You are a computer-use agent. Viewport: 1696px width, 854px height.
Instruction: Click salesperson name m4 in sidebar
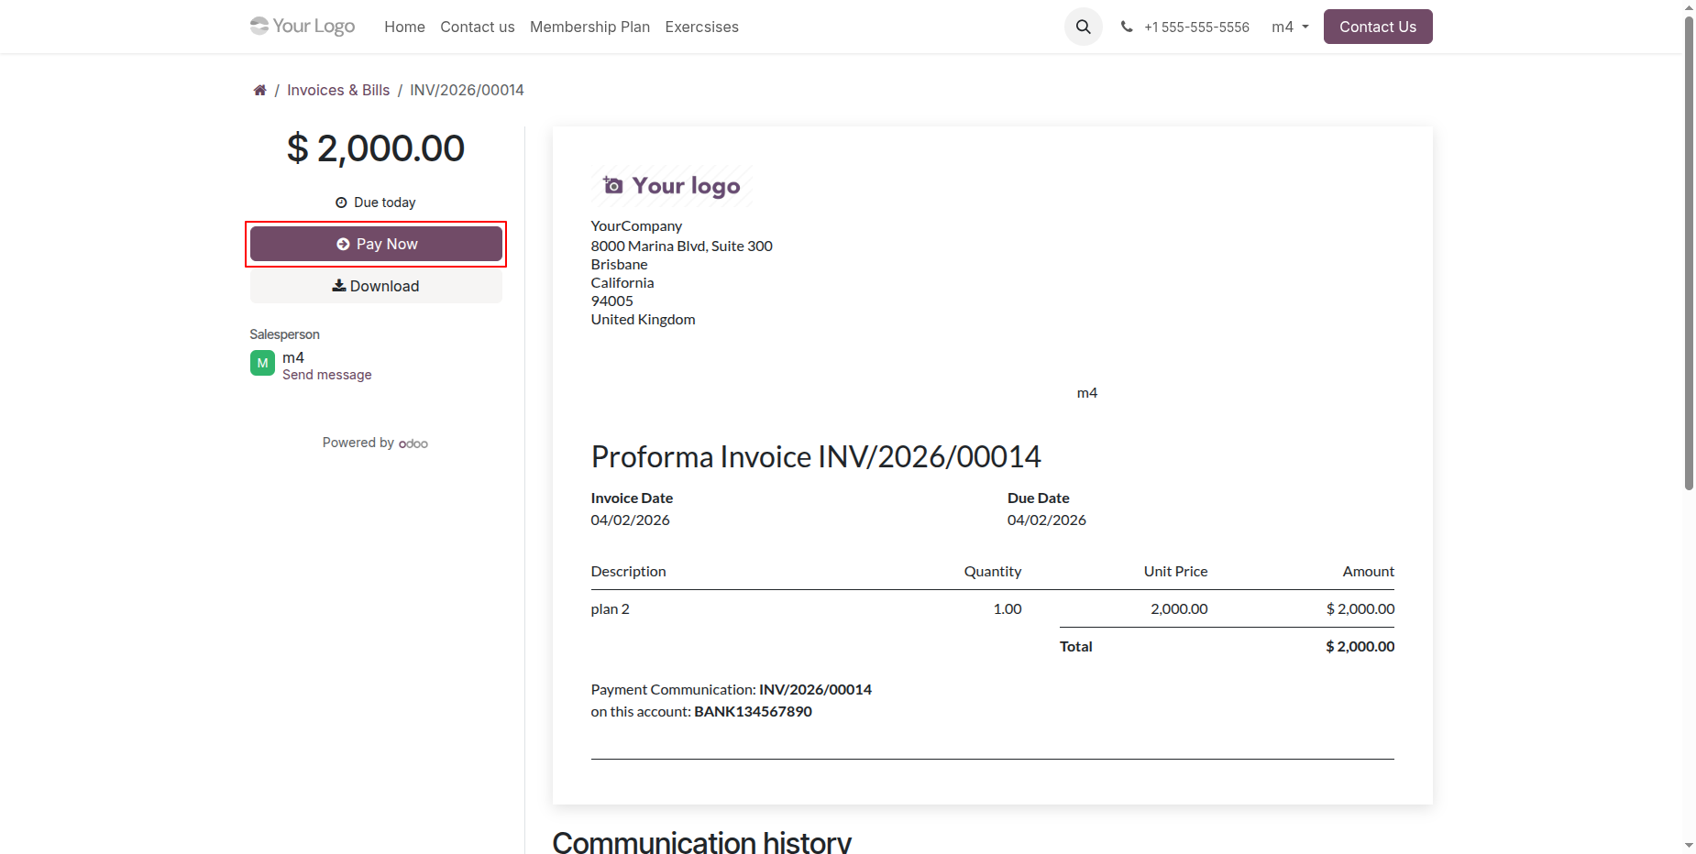pos(293,357)
